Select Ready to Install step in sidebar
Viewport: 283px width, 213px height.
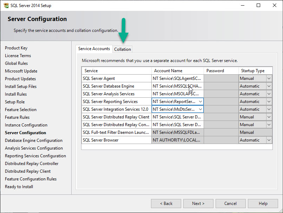click(x=19, y=187)
